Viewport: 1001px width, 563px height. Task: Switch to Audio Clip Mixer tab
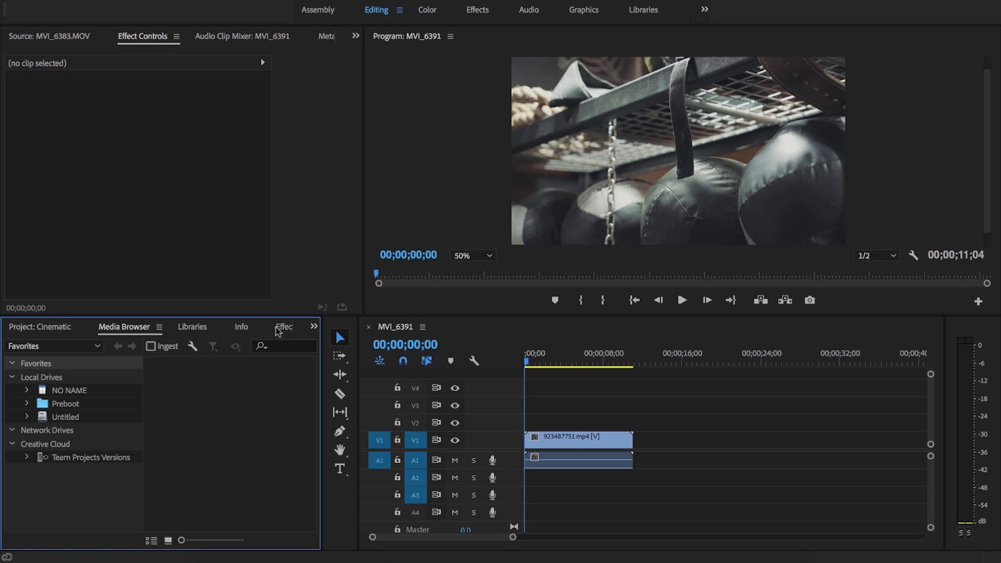point(242,36)
